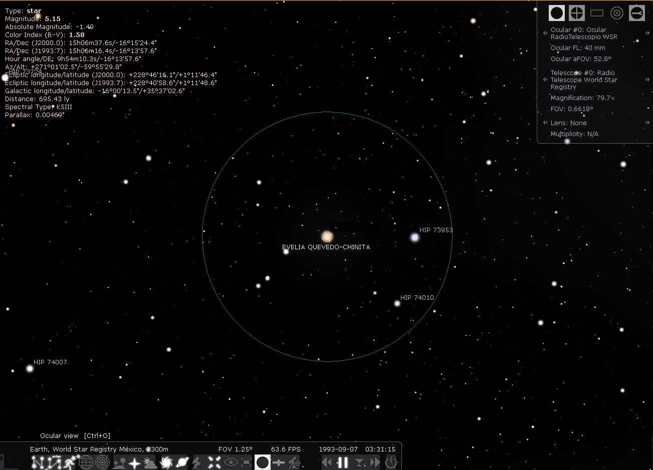Select next ocular arrow

click(647, 34)
